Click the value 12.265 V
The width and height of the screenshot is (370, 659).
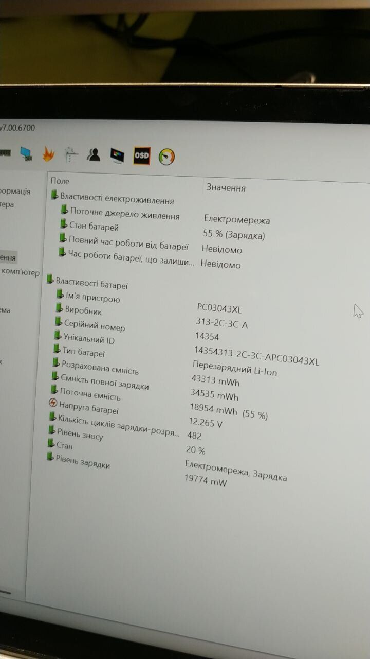[206, 423]
